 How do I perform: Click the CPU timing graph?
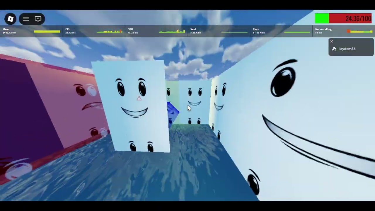pos(109,31)
